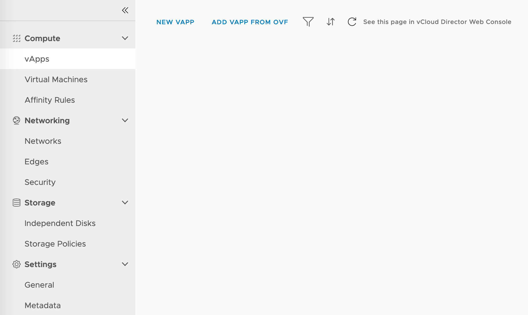The image size is (528, 315).
Task: Open the Independent Disks view
Action: tap(60, 223)
